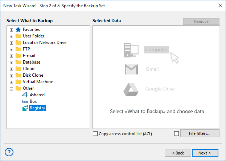
Task: Select Disk Clone in the tree
Action: (x=34, y=75)
